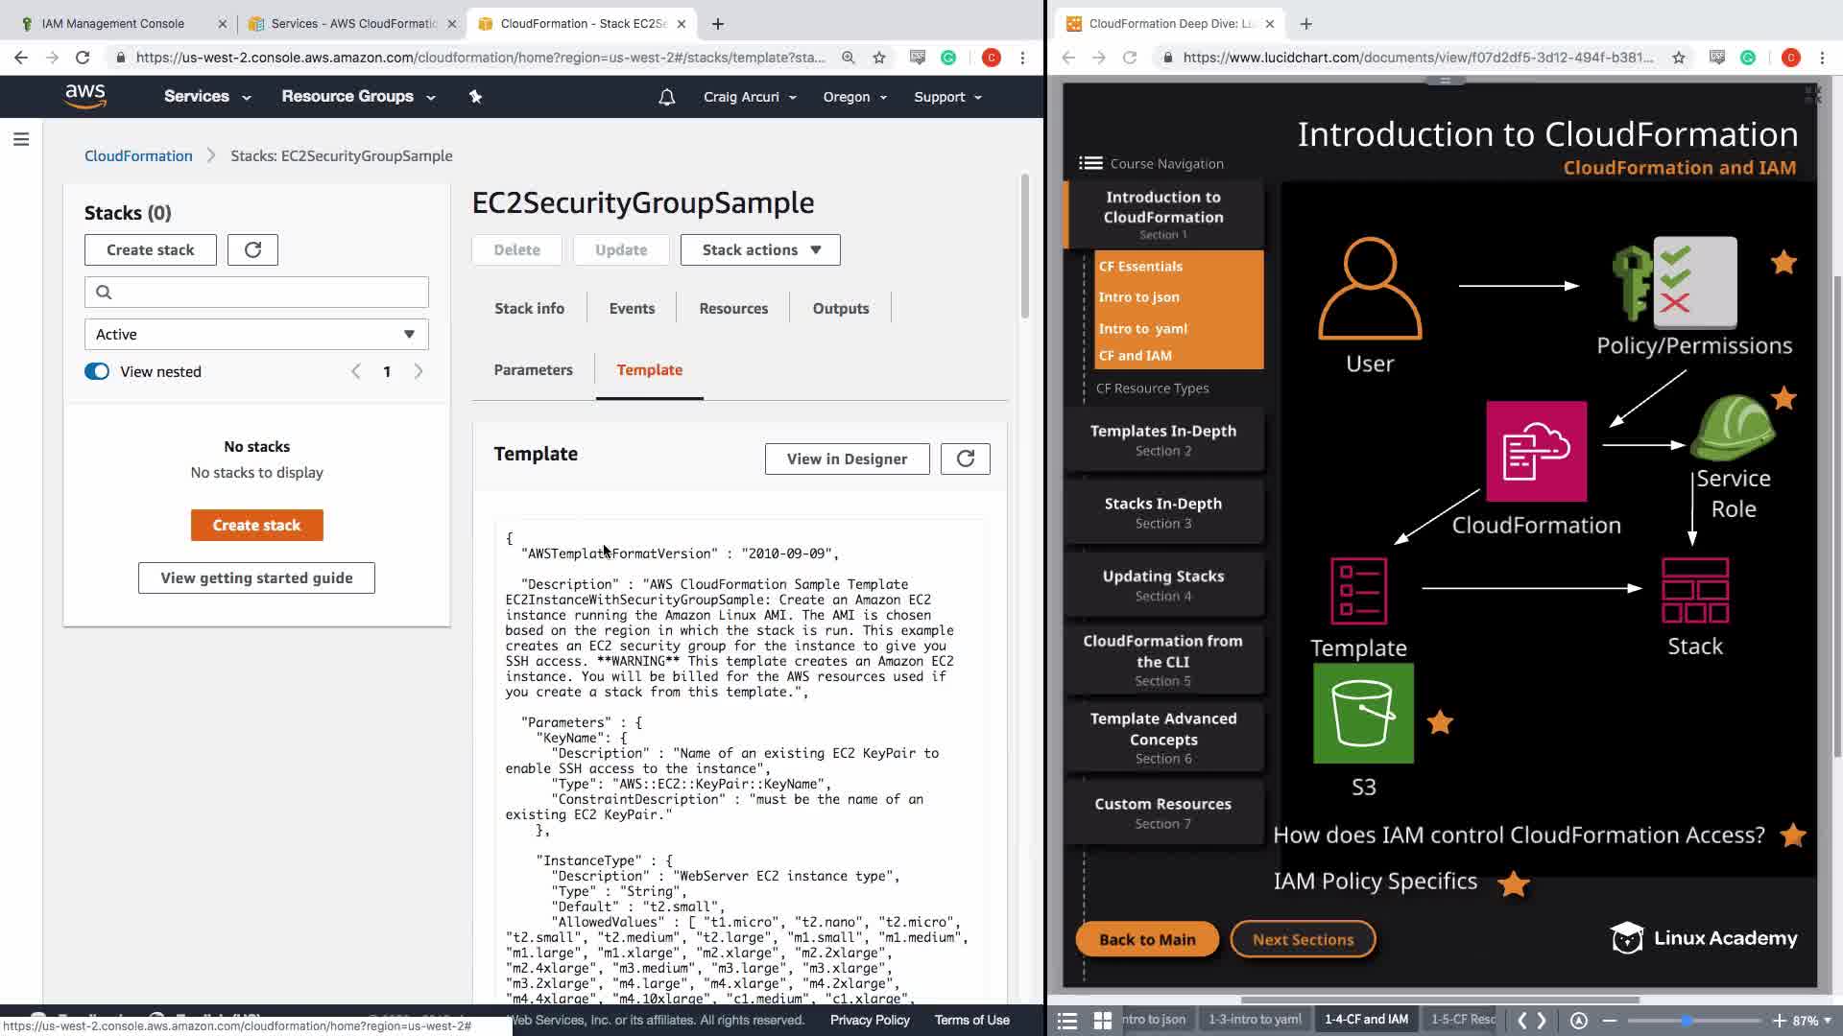Screen dimensions: 1843x1036
Task: Click the CloudFormation icon in diagram
Action: pyautogui.click(x=1536, y=452)
